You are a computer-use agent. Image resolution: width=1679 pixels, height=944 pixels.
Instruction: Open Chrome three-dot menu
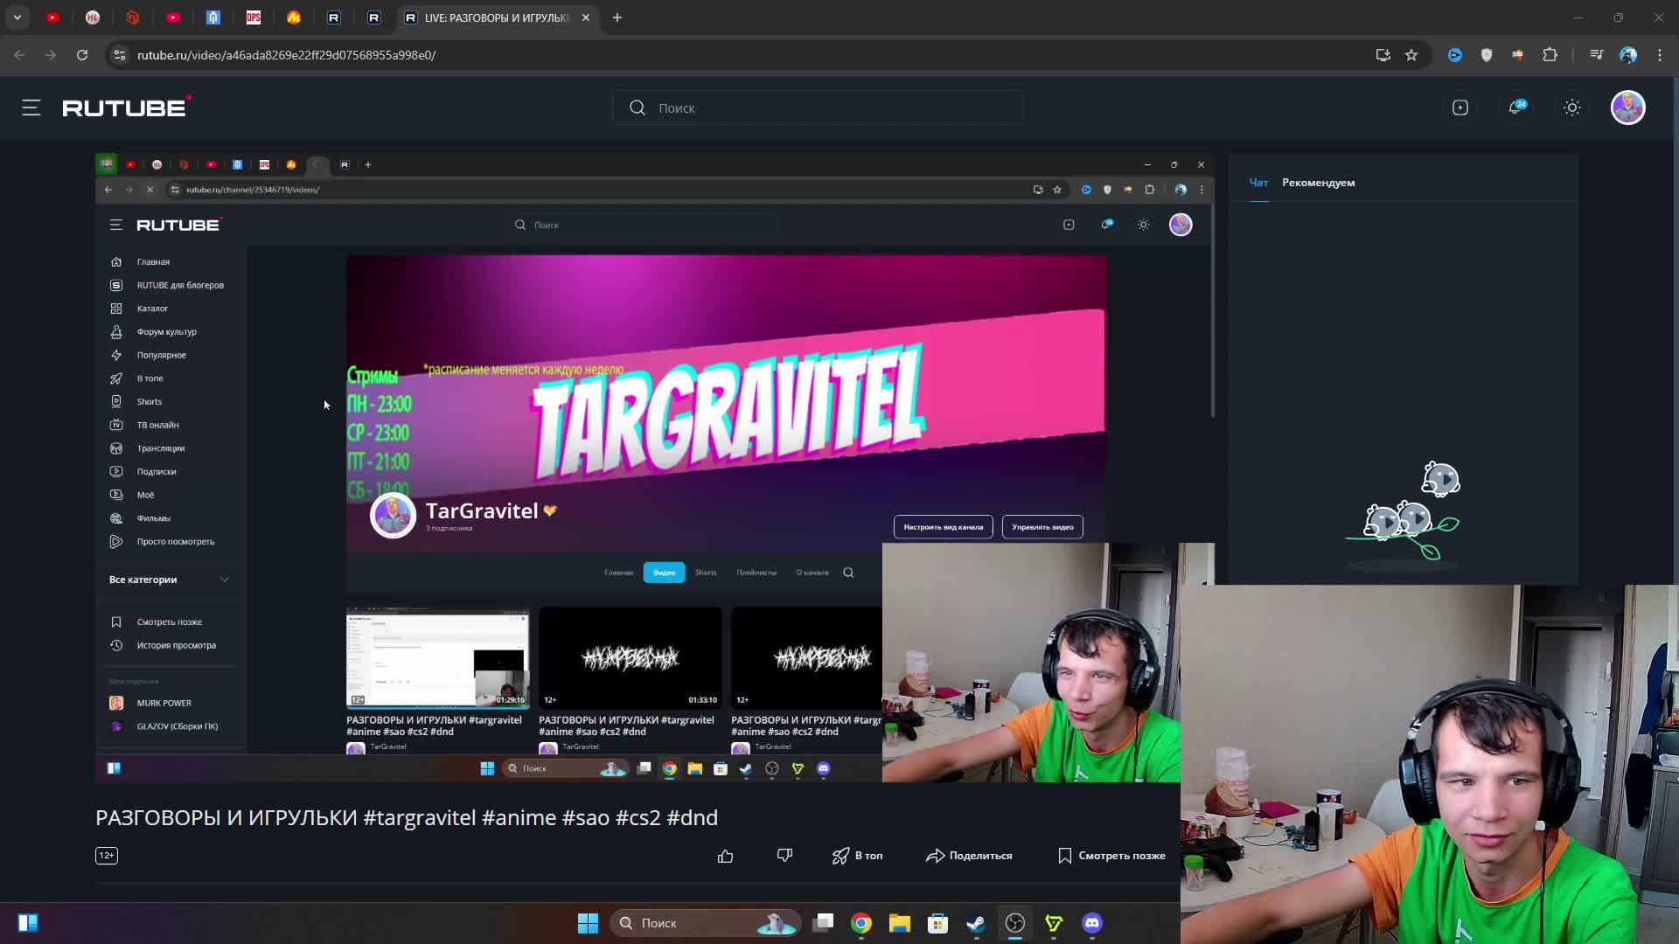(1660, 55)
